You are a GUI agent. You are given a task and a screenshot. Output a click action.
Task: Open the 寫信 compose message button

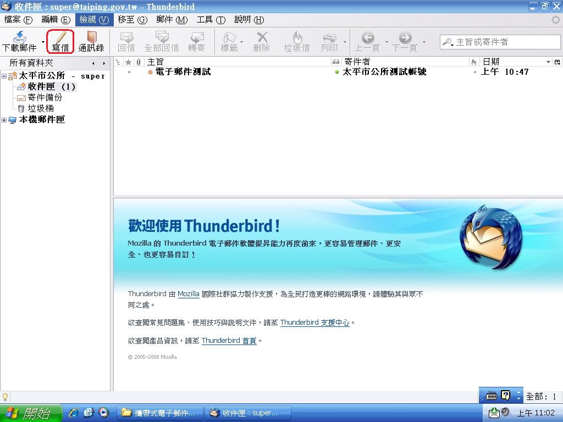(x=60, y=41)
